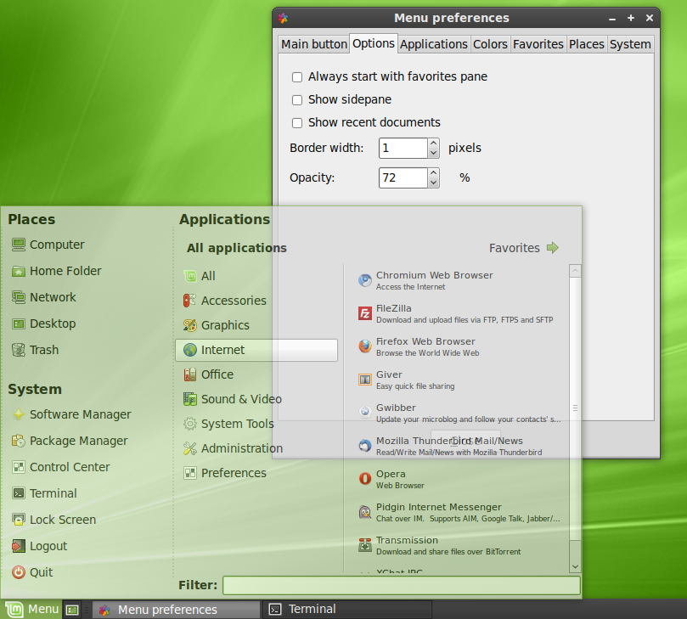Screen dimensions: 687x619
Task: Increase the Opacity value
Action: pos(434,172)
